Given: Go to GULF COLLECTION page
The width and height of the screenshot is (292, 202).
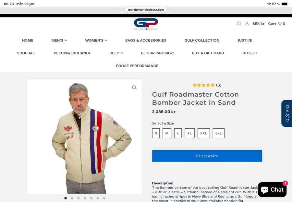Looking at the screenshot, I should 202,40.
